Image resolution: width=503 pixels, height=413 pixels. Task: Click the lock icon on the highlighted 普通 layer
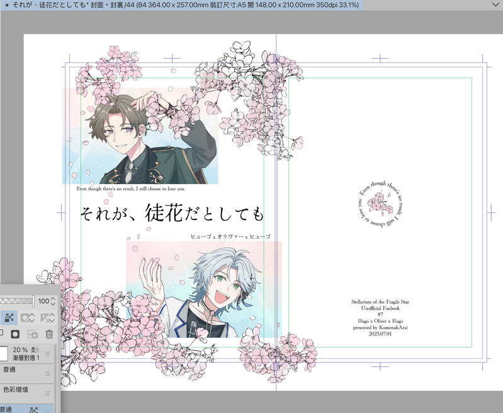pyautogui.click(x=34, y=410)
